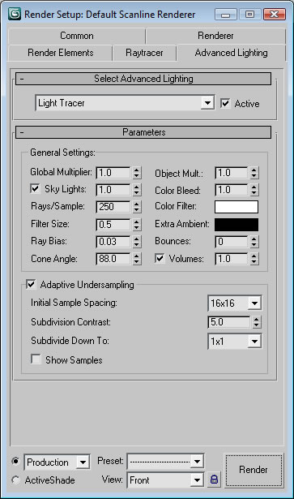Click the Ray Bias value field
The height and width of the screenshot is (499, 294).
(x=113, y=242)
